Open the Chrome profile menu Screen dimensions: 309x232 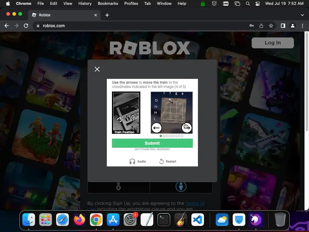[x=293, y=26]
